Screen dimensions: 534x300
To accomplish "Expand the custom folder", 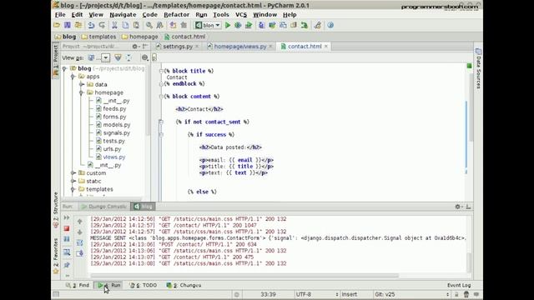I will tap(73, 173).
